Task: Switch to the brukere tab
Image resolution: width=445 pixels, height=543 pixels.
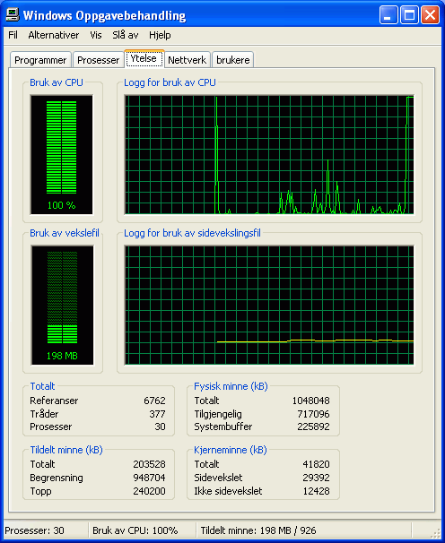Action: pos(232,60)
